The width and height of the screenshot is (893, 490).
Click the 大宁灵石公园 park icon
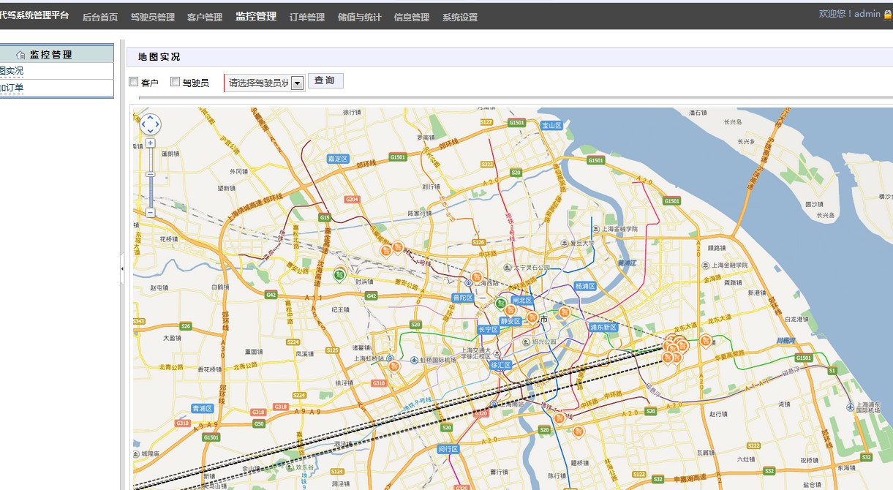508,268
